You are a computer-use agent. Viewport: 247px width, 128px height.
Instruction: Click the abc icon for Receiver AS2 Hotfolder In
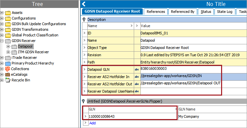137,77
